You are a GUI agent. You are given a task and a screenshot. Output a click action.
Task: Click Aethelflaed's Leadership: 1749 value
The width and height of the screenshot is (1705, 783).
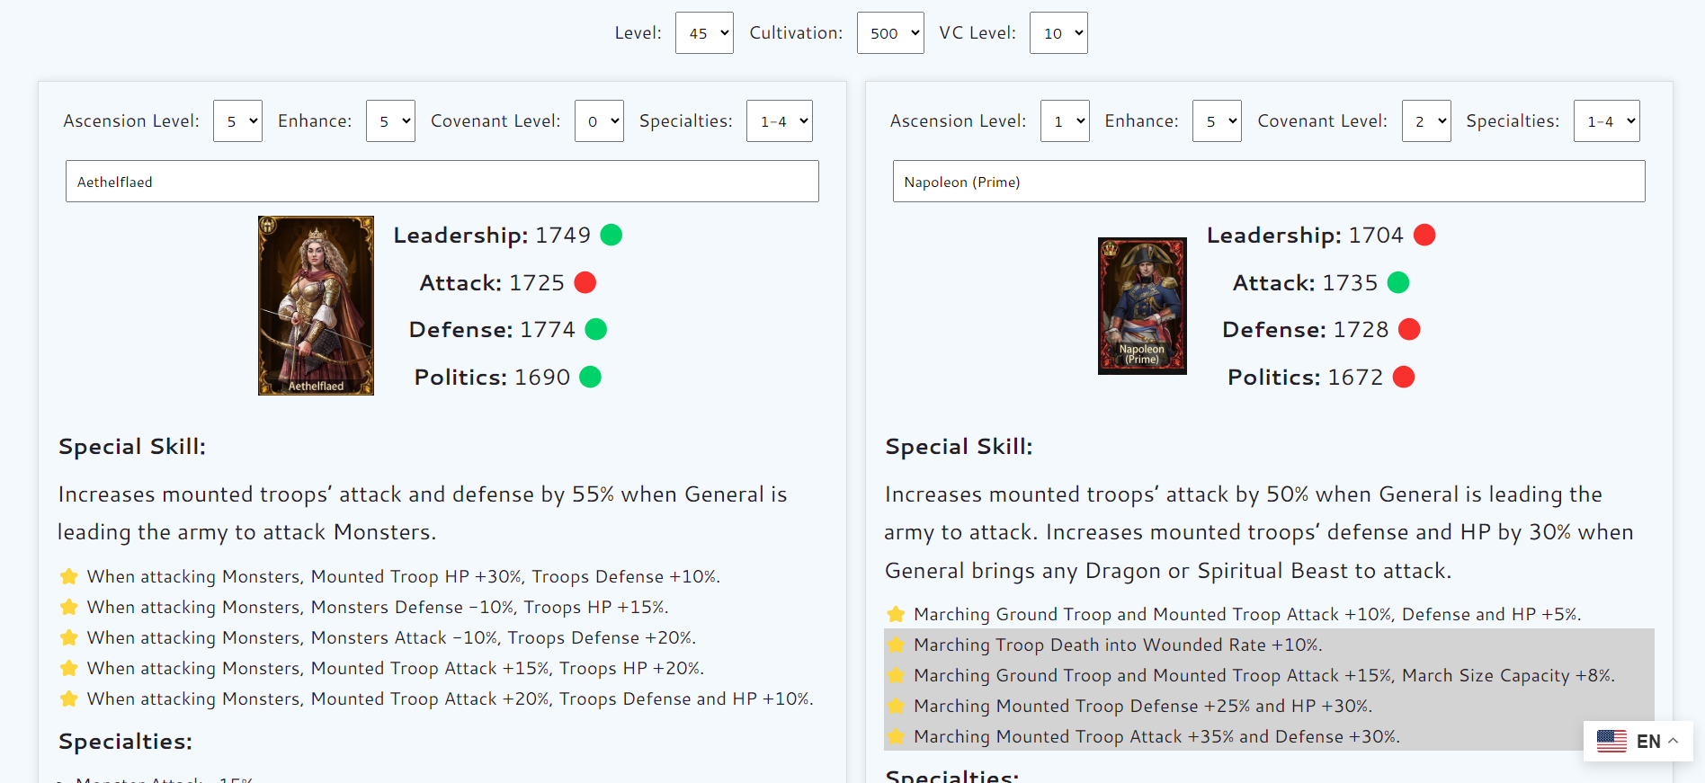(x=492, y=235)
